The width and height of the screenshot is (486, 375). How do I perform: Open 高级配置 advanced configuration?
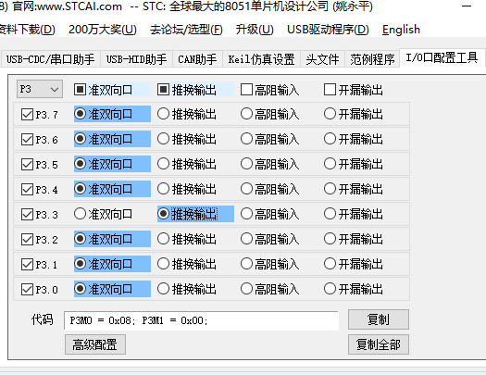95,344
